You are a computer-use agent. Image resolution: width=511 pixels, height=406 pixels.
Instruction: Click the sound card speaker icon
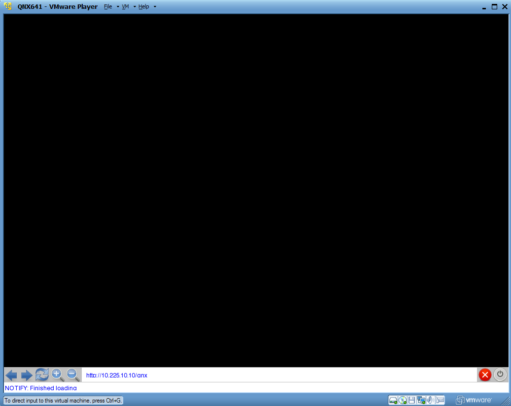click(431, 400)
